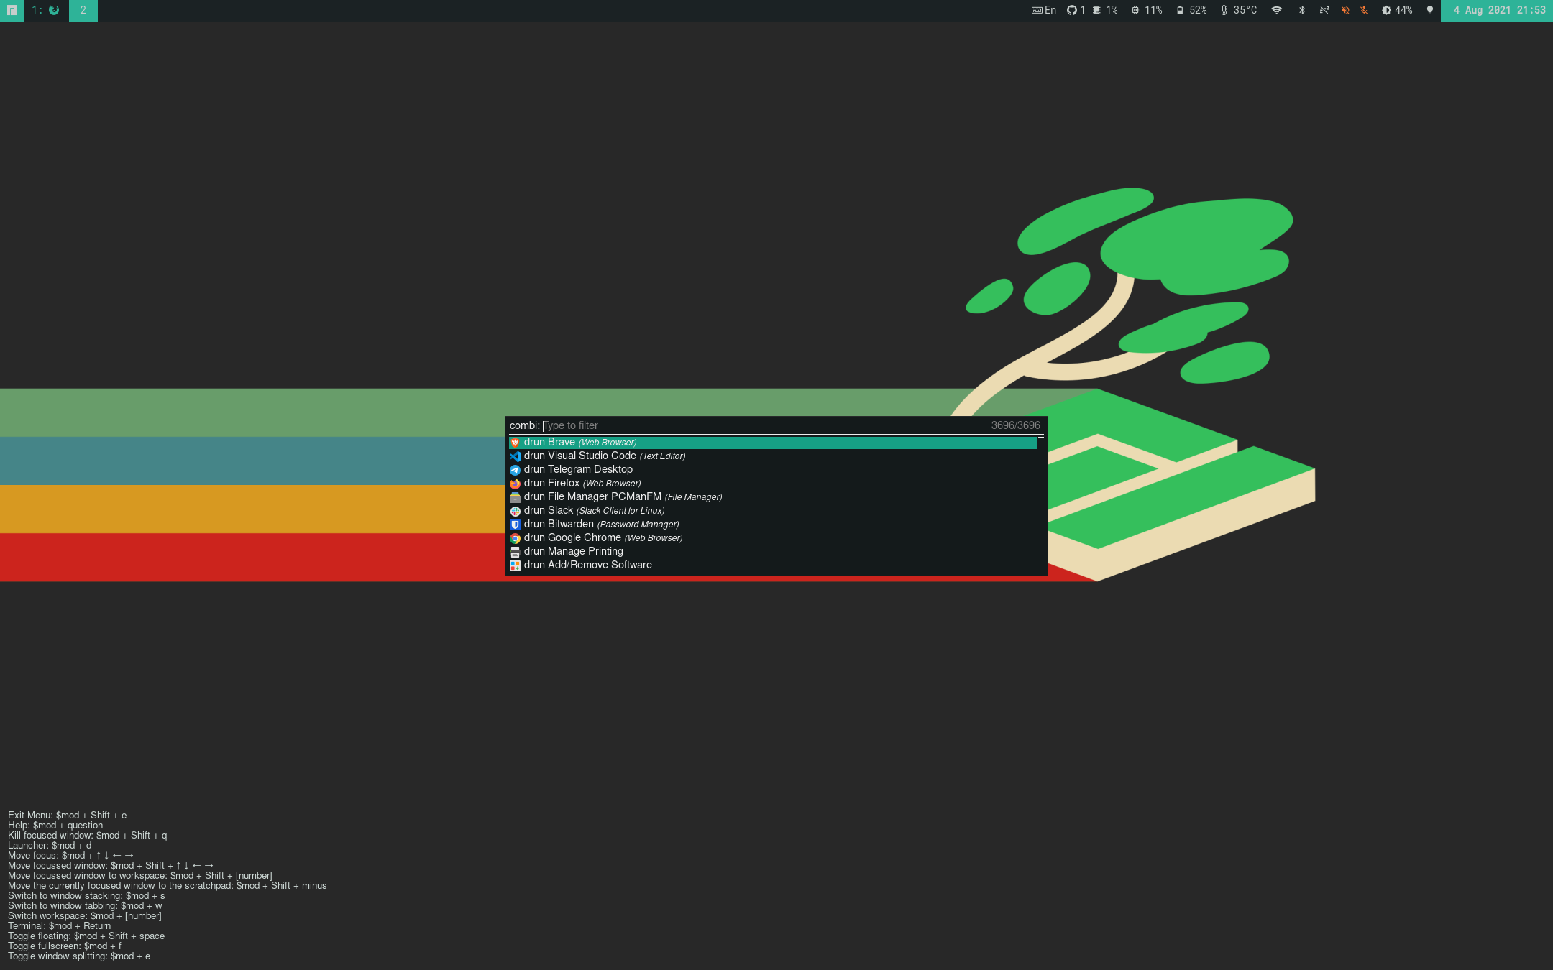Click the keyboard layout En indicator
This screenshot has width=1553, height=970.
(x=1044, y=10)
